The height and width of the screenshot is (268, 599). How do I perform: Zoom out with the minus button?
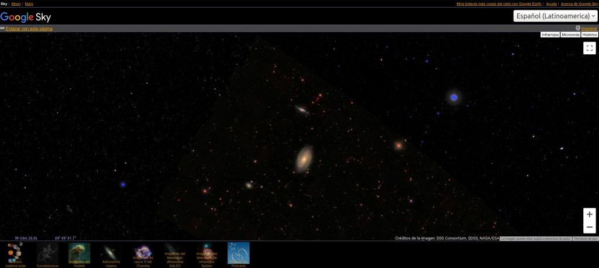tap(589, 227)
